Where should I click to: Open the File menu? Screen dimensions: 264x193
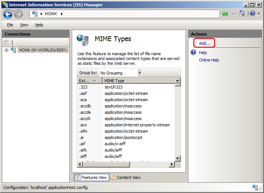coord(10,25)
